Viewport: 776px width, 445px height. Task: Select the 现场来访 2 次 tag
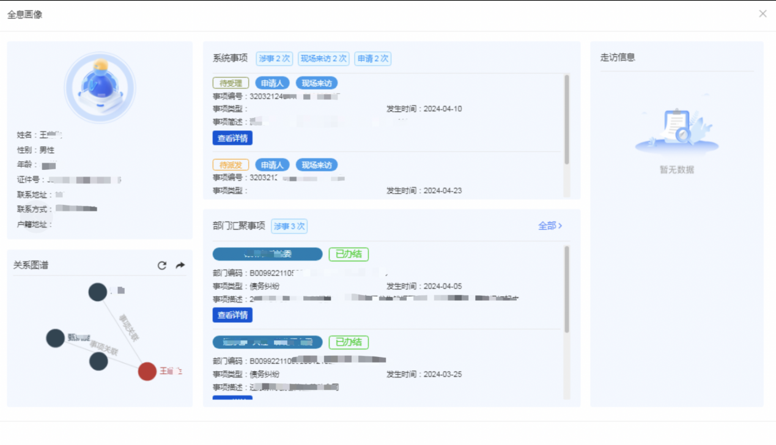(323, 59)
